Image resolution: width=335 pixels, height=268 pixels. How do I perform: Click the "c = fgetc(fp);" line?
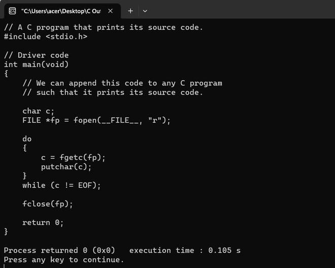coord(73,157)
